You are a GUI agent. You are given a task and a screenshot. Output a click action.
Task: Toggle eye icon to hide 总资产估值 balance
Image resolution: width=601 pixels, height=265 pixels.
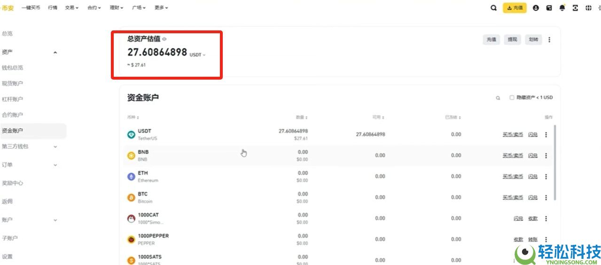(x=164, y=39)
